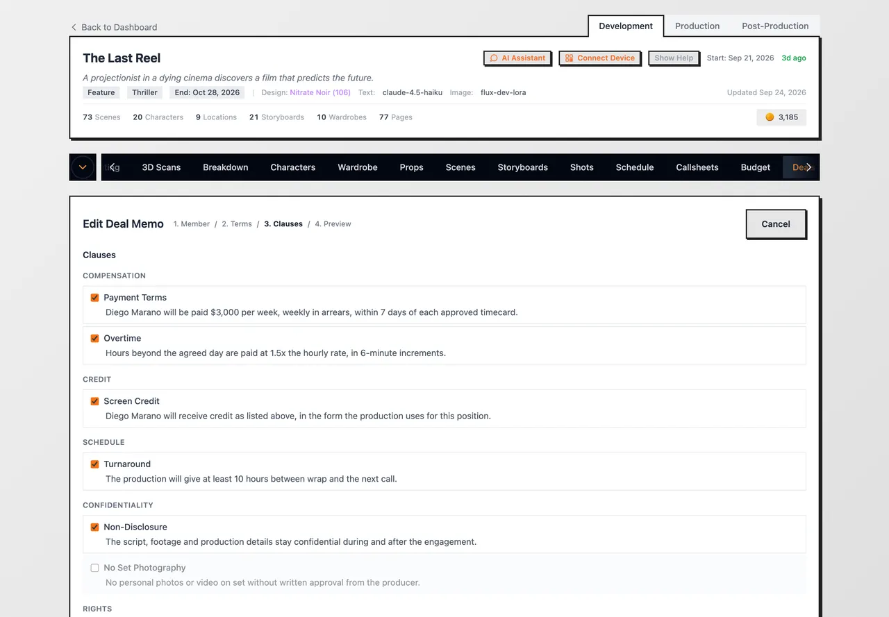Click the Updated Sep 24, 2026 text

click(767, 92)
